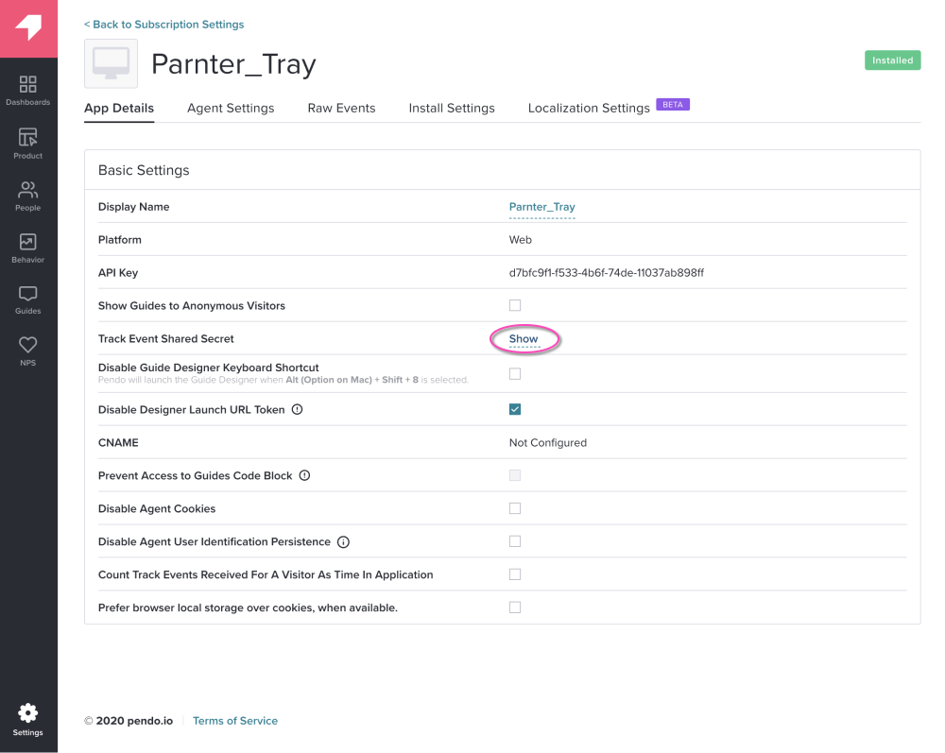This screenshot has width=945, height=753.
Task: Open Guides from the sidebar
Action: (x=28, y=299)
